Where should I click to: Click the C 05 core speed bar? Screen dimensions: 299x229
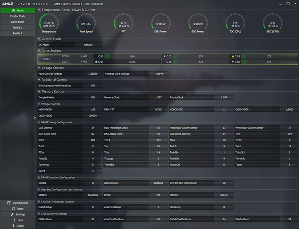(x=201, y=62)
